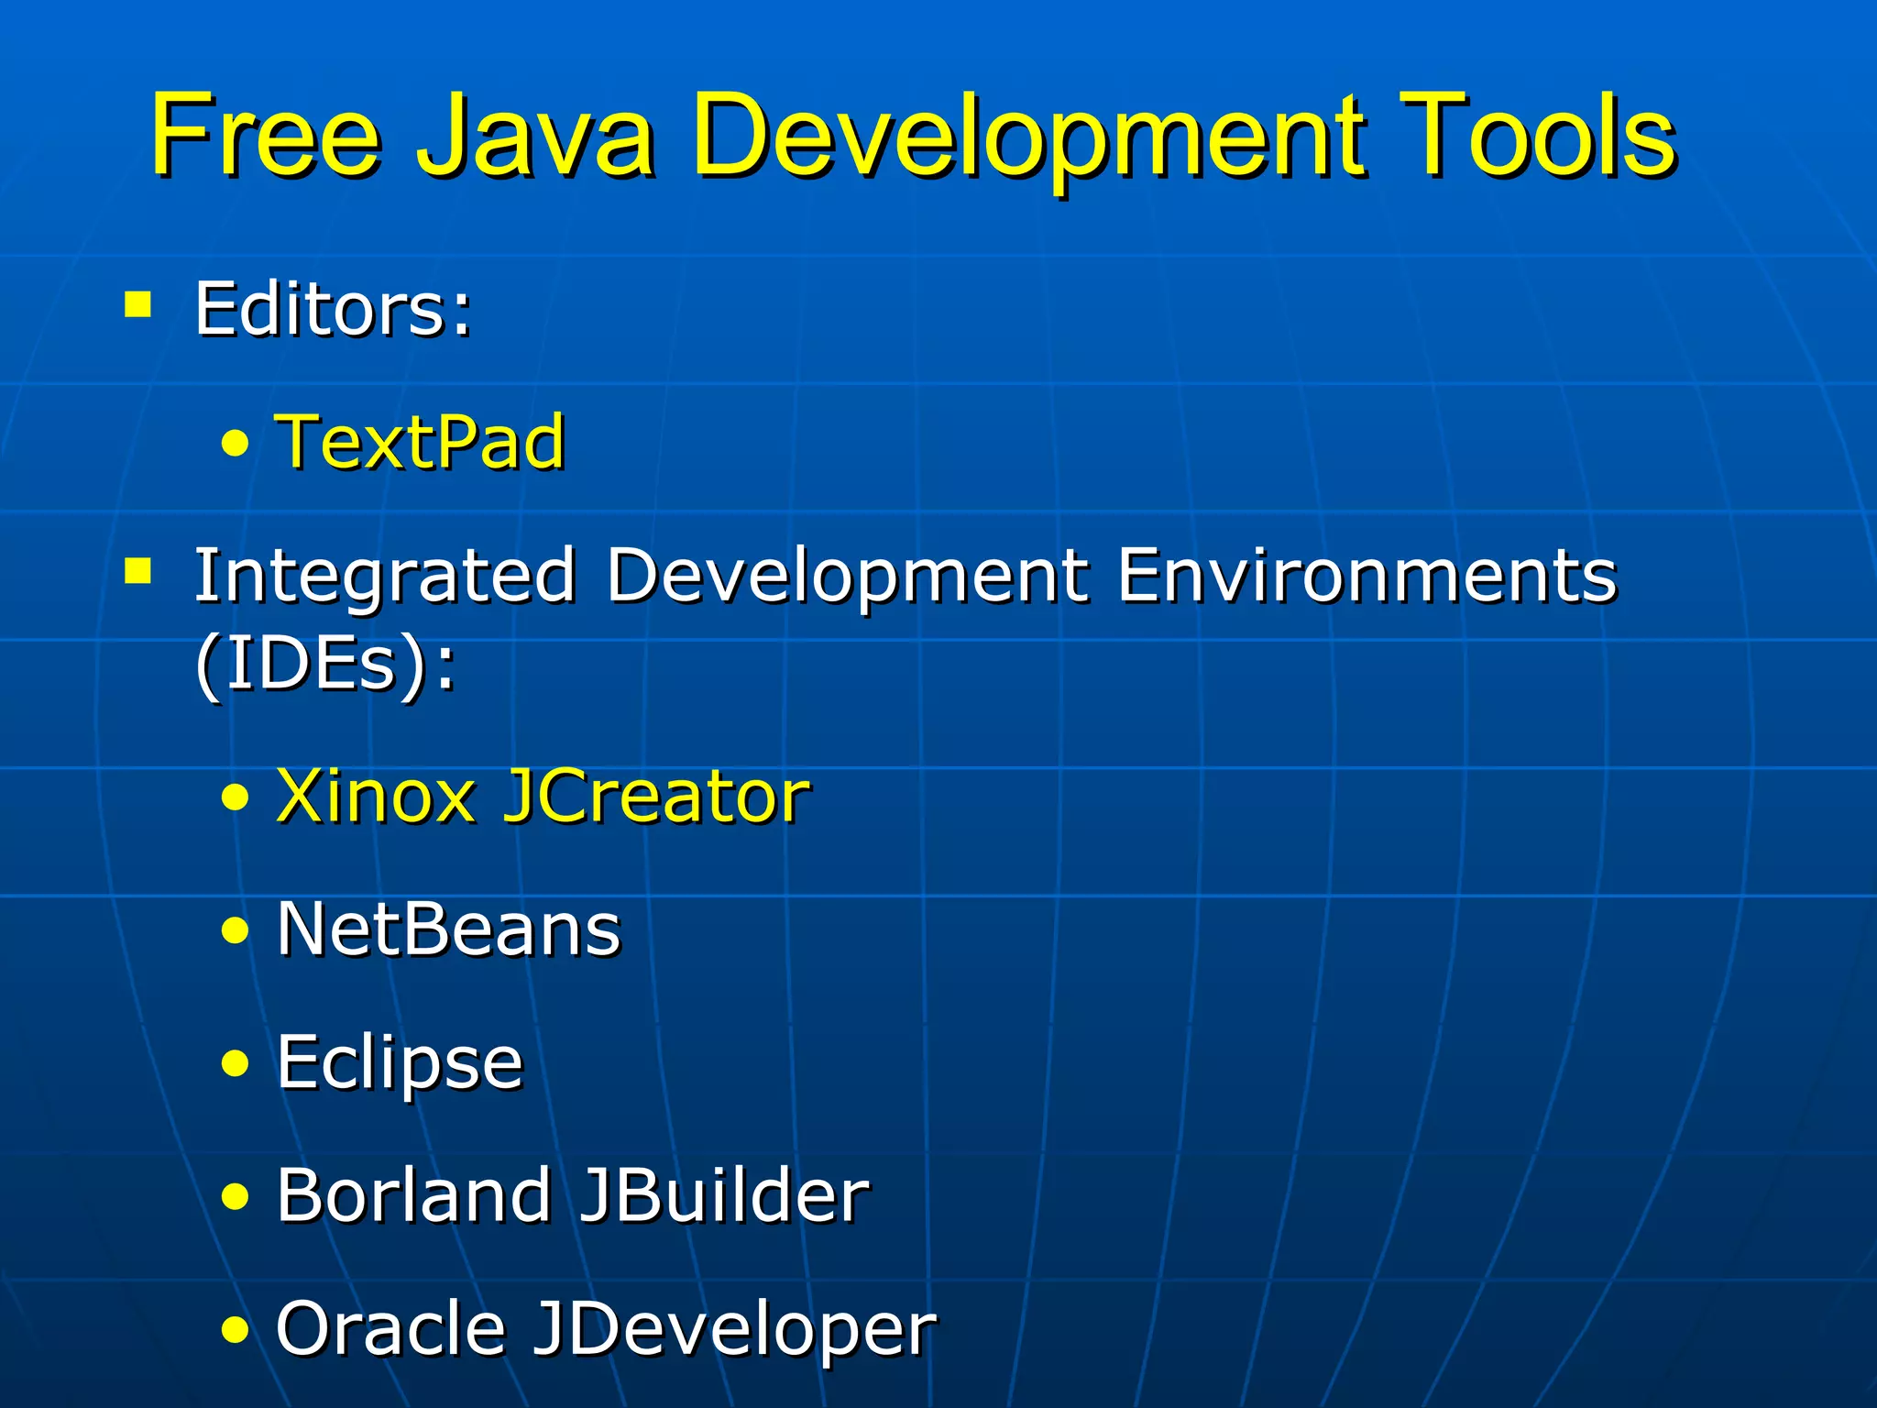
Task: Click the Borland JBuilder entry
Action: point(573,1195)
